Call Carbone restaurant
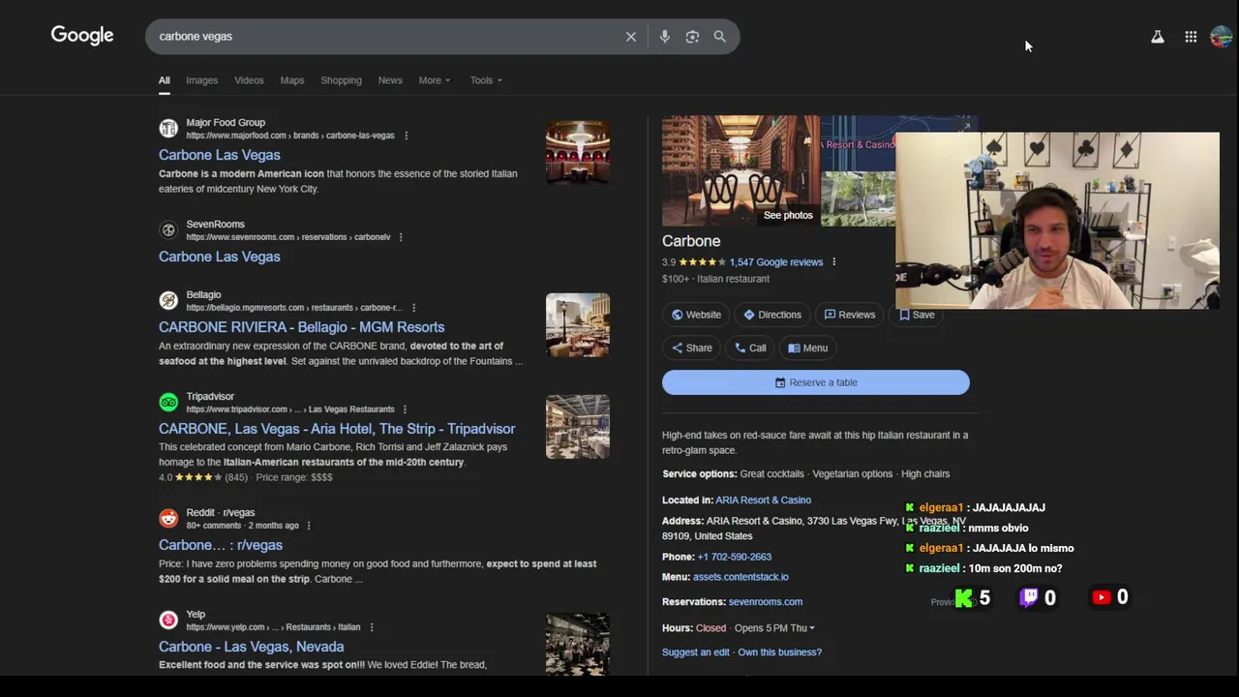The width and height of the screenshot is (1239, 697). click(x=750, y=348)
